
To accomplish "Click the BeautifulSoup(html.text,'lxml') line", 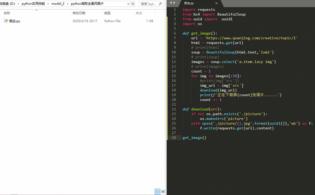I will click(232, 52).
